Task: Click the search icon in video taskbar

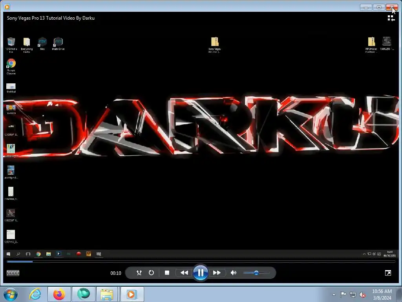Action: point(18,254)
